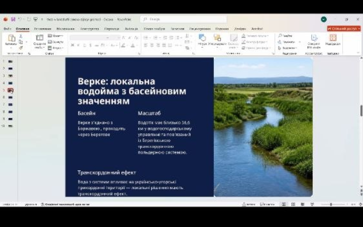Expand the Shape Outline dropdown
363x227 pixels.
pyautogui.click(x=255, y=42)
